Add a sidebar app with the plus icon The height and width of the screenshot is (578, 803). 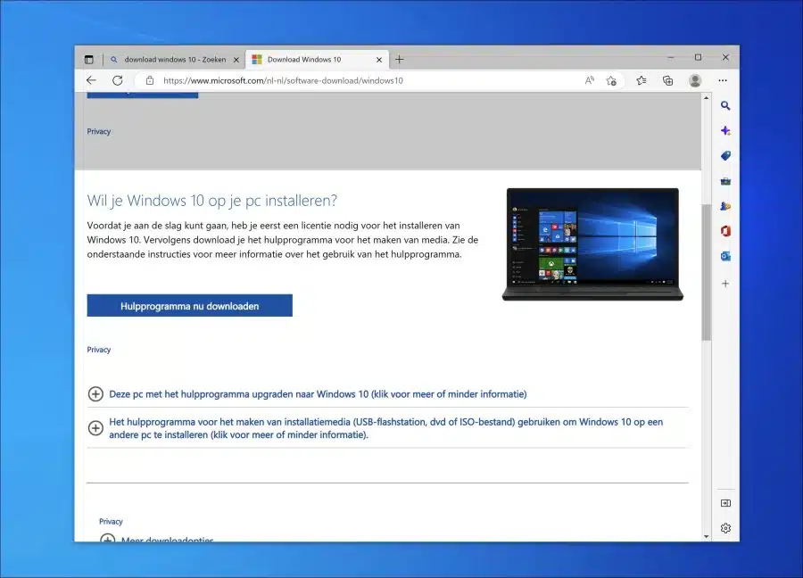(x=725, y=284)
